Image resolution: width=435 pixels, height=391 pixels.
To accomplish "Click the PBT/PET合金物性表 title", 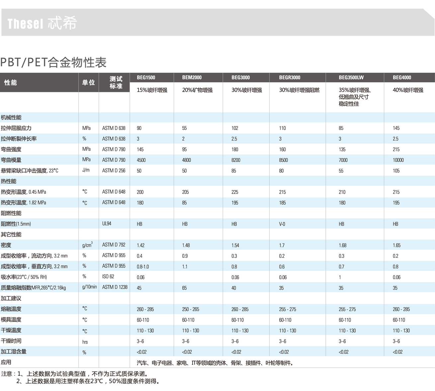I will [53, 62].
